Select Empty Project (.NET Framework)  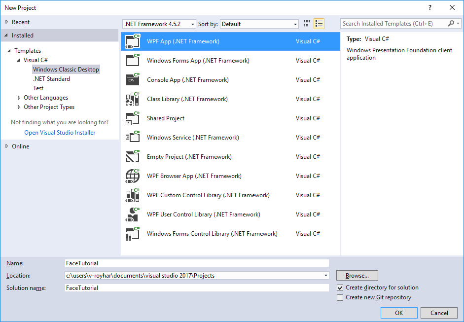(230, 157)
